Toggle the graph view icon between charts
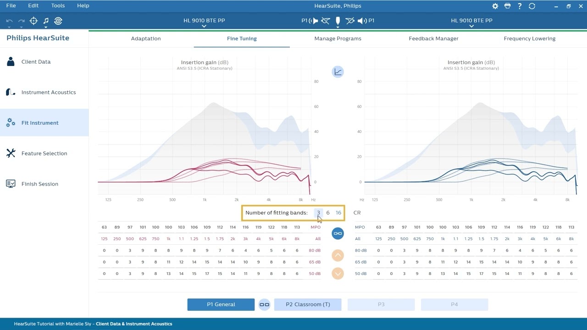Screen dimensions: 587x330 coord(338,71)
